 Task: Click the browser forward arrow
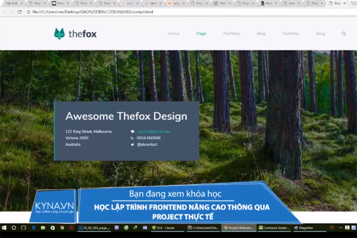click(x=12, y=12)
